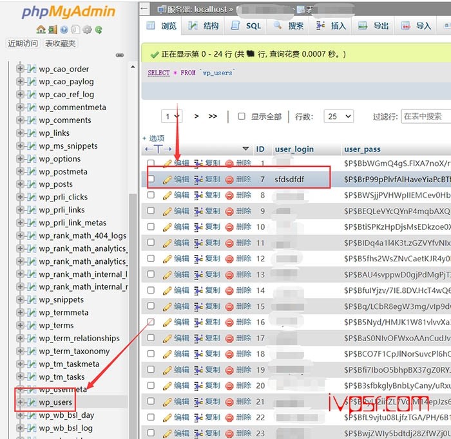451x439 pixels.
Task: Click the copy icon in row 8
Action: click(198, 196)
